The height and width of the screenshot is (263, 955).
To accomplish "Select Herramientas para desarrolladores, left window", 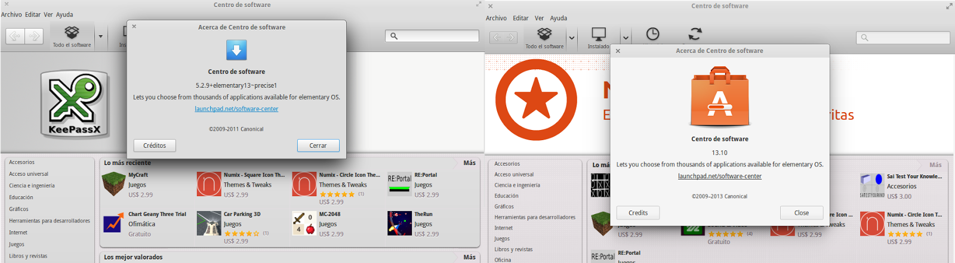I will click(x=50, y=221).
